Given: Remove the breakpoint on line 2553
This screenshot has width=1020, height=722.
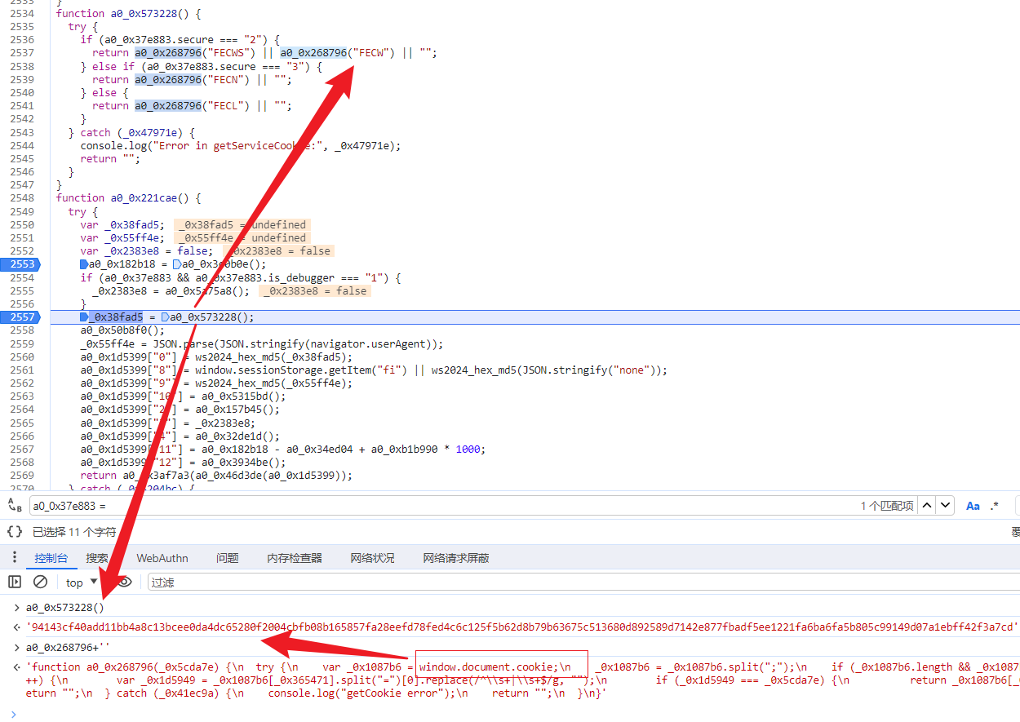Looking at the screenshot, I should pyautogui.click(x=20, y=264).
